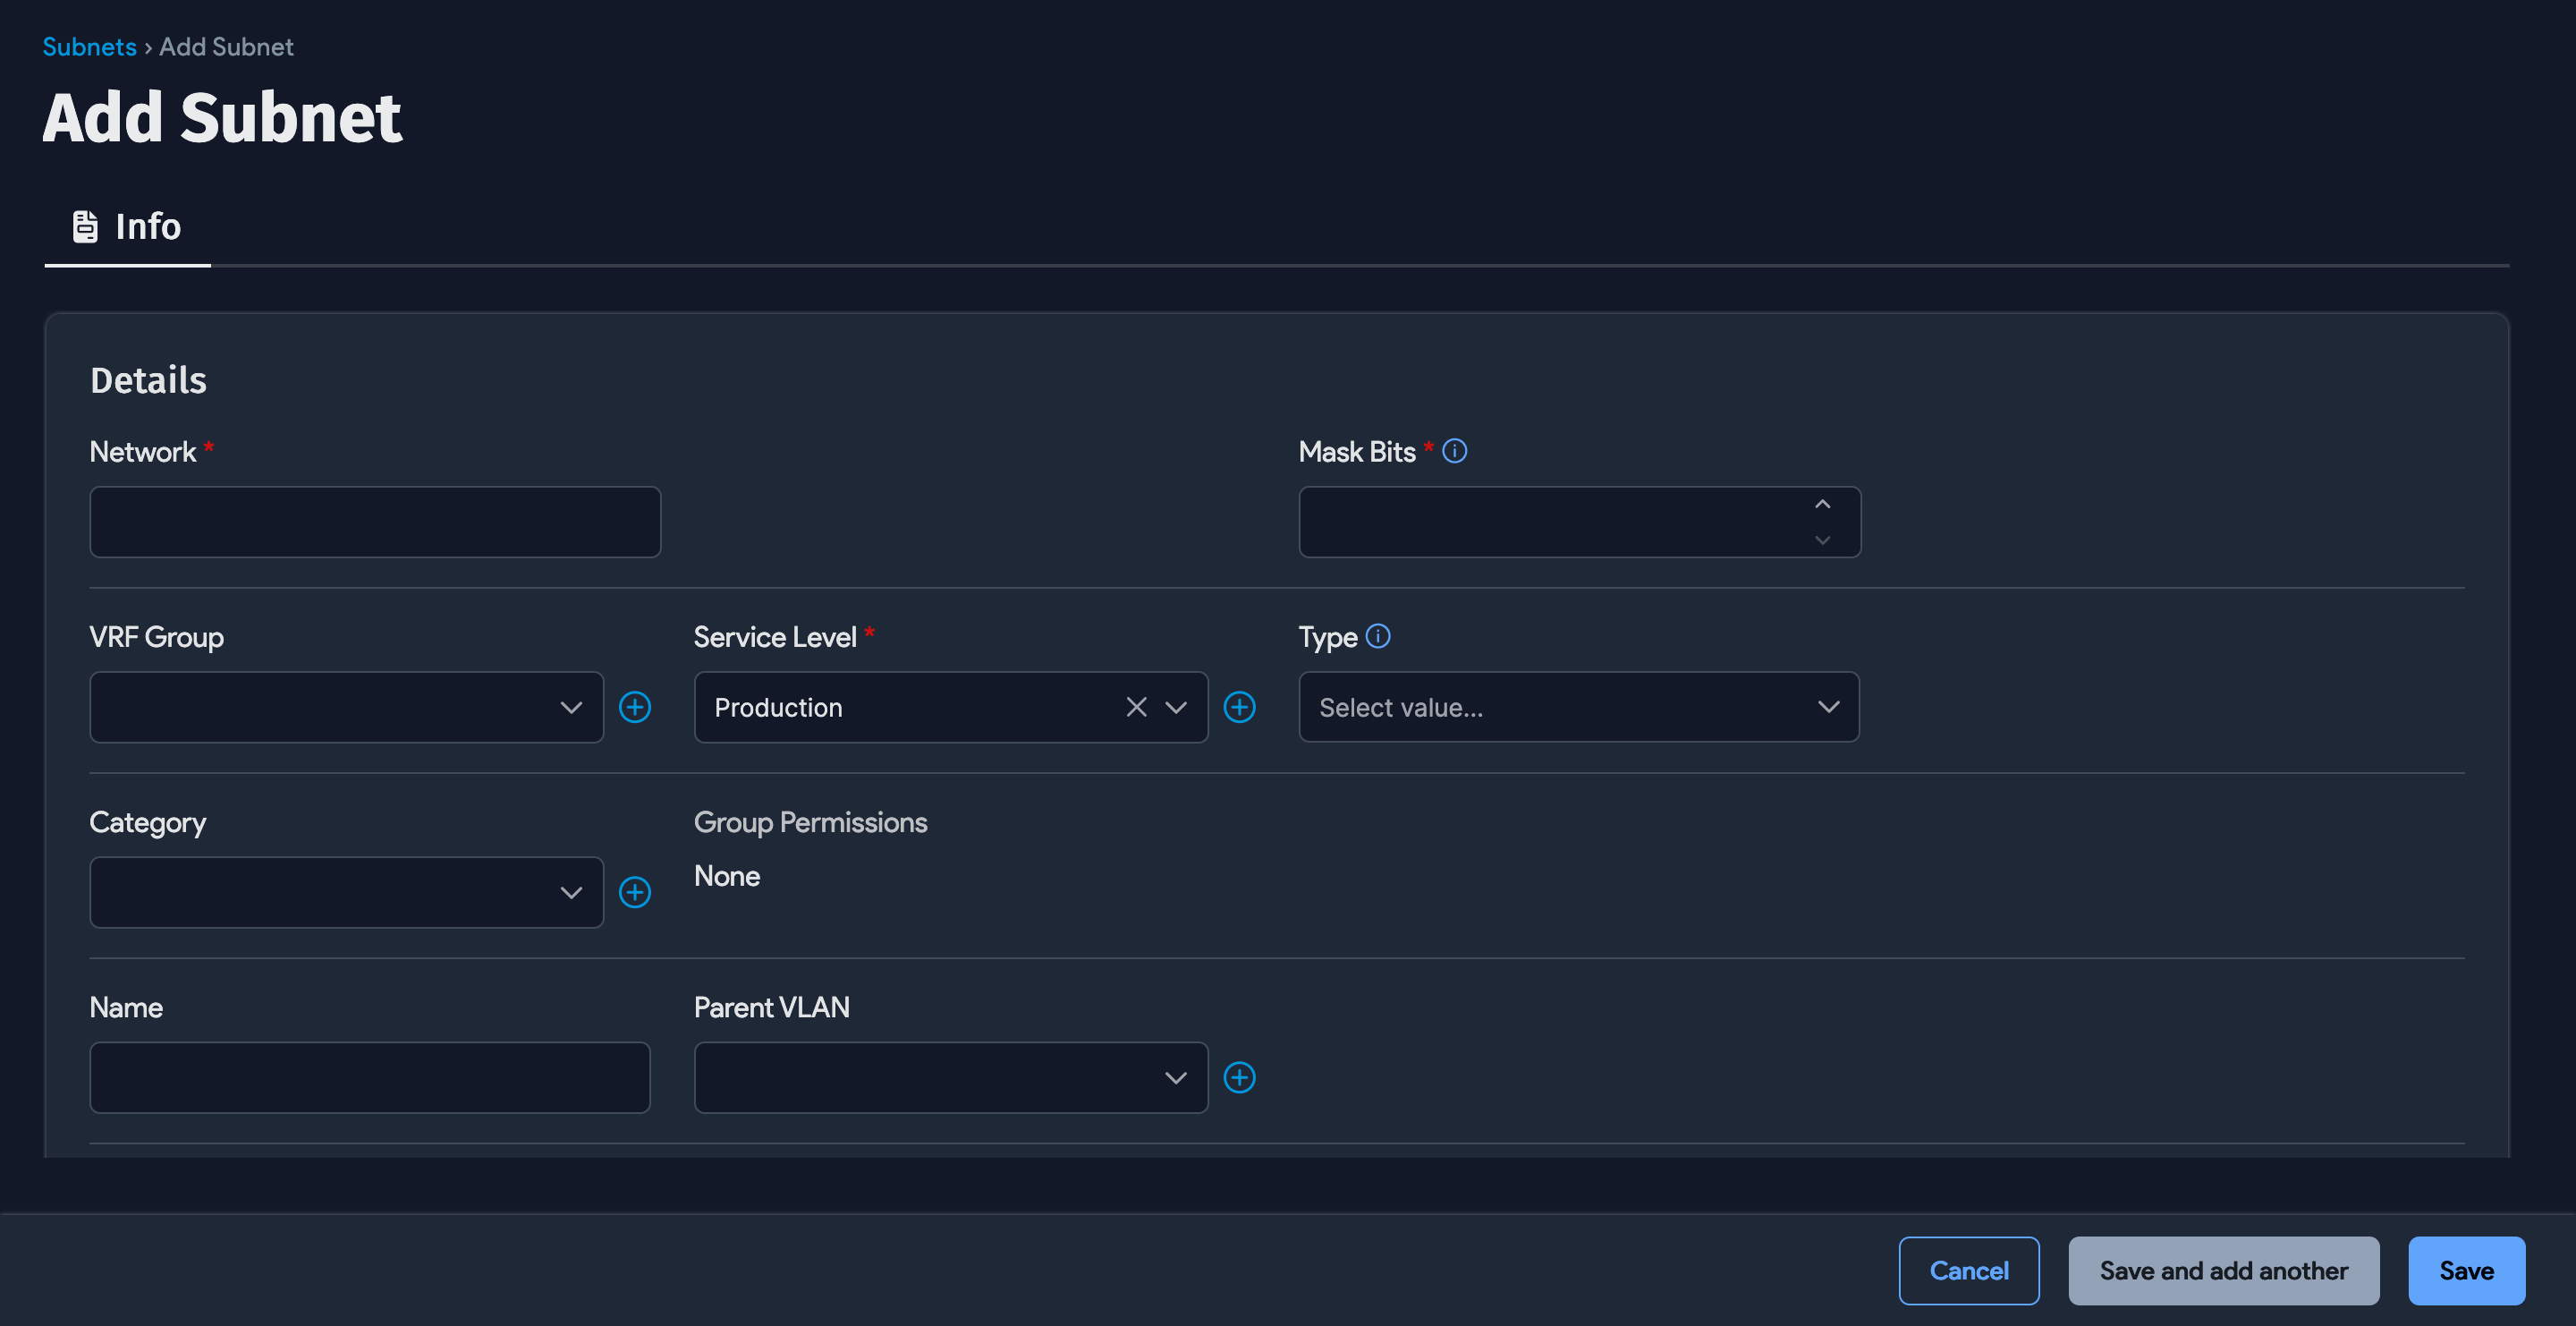This screenshot has height=1326, width=2576.
Task: Navigate back via the Subnets breadcrumb
Action: [x=89, y=46]
